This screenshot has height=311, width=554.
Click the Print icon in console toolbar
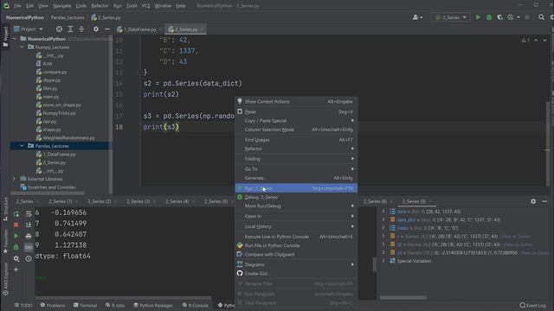[x=29, y=236]
